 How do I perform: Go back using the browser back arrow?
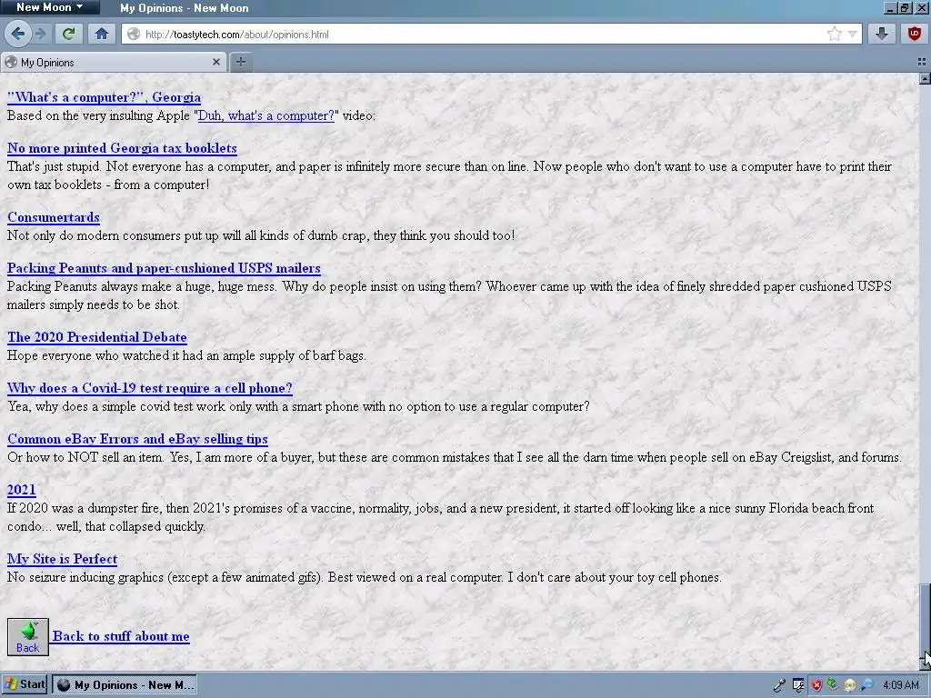pyautogui.click(x=18, y=34)
